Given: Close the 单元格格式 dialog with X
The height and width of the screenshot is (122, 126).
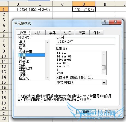Looking at the screenshot, I should pyautogui.click(x=115, y=22).
